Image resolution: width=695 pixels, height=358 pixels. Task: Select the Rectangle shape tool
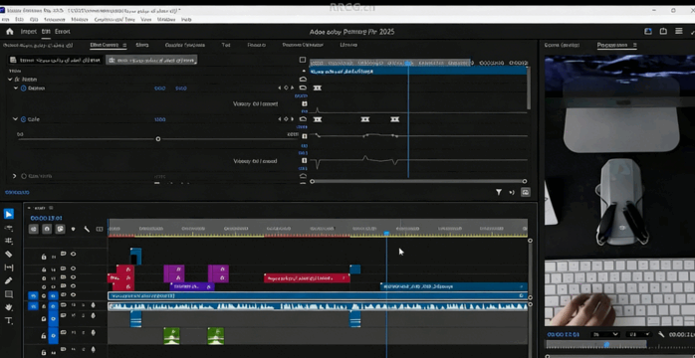click(x=8, y=293)
